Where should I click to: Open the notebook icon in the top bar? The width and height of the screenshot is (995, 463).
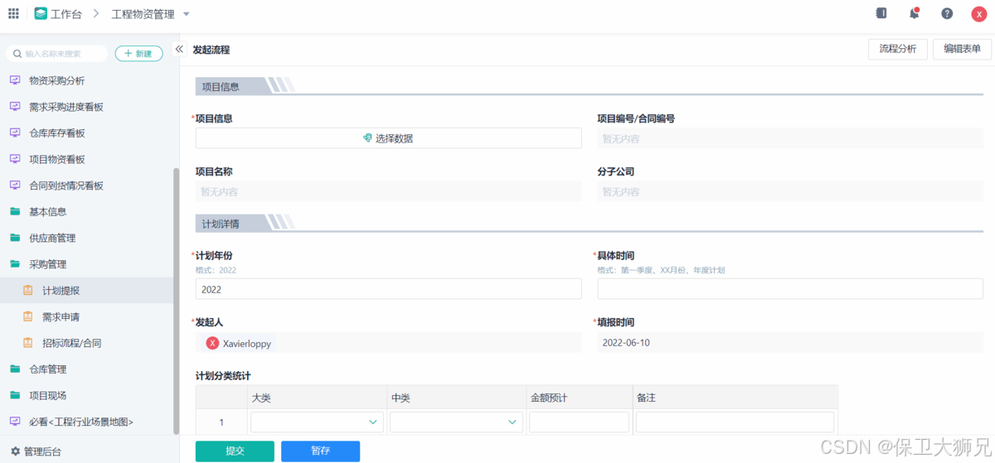[881, 13]
